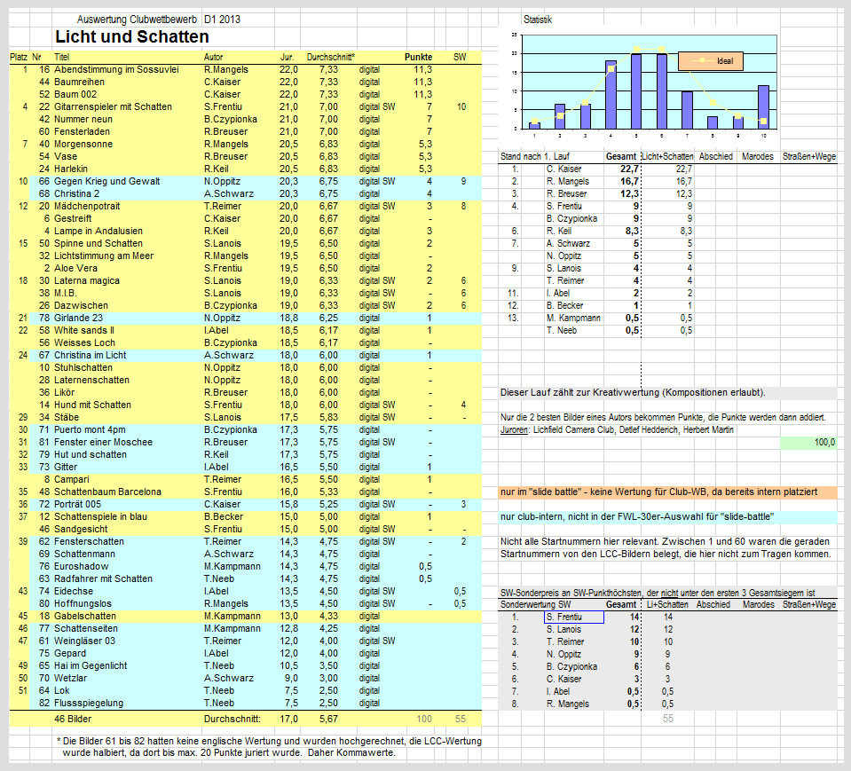This screenshot has width=851, height=771.
Task: Select cell 'Abendstimmung im Sossusvlei'
Action: 116,69
